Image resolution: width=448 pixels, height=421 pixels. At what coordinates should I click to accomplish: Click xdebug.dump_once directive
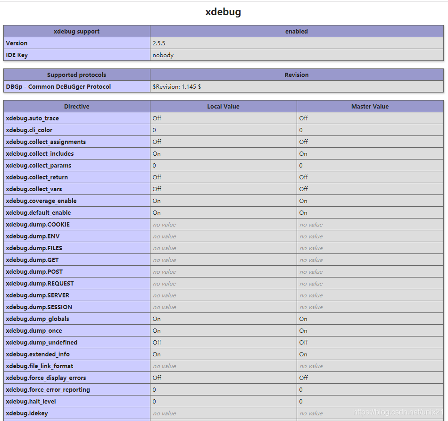(34, 331)
